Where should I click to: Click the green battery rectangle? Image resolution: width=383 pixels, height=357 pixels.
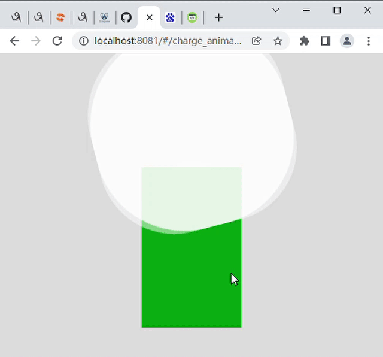[x=191, y=247]
